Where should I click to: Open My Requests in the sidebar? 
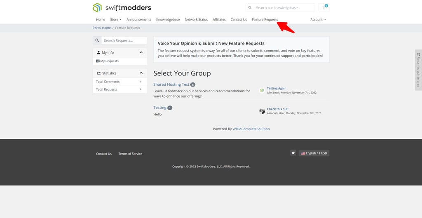point(109,61)
